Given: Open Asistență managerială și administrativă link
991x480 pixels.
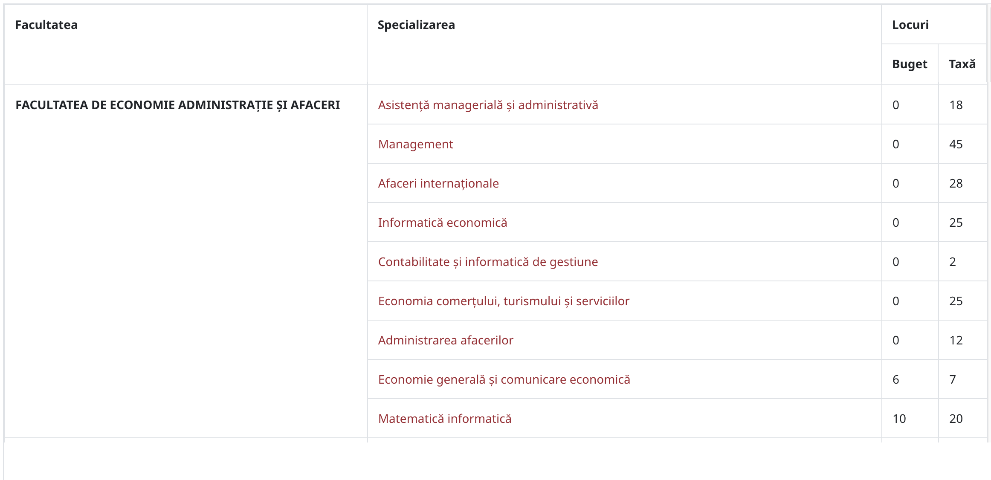Looking at the screenshot, I should (x=488, y=105).
